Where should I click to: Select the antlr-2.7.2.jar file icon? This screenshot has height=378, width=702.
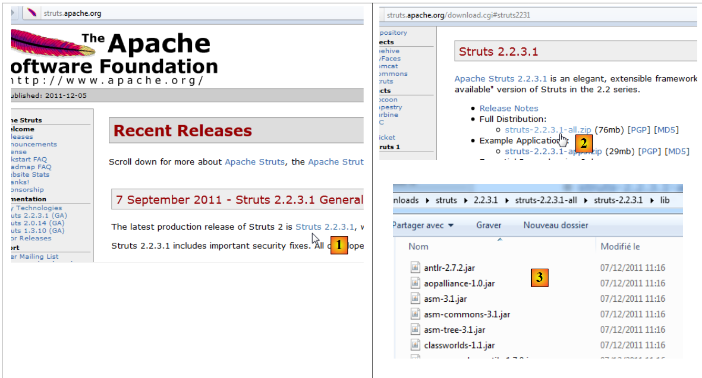pos(416,268)
